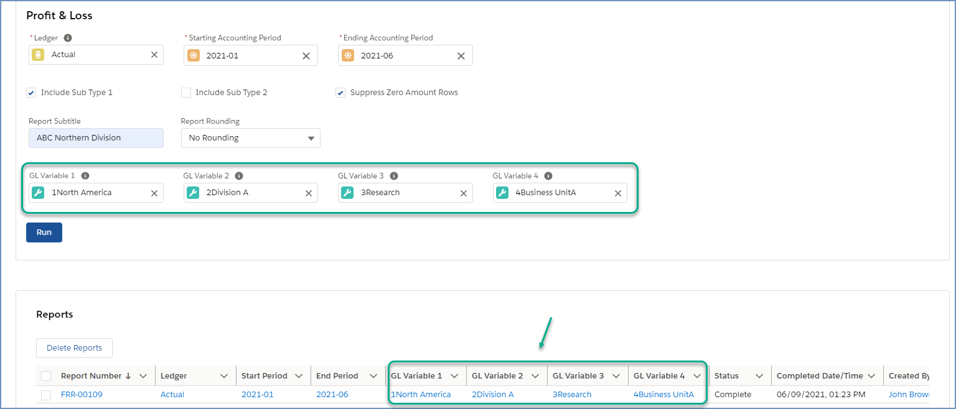This screenshot has height=409, width=956.
Task: Uncheck Include Sub Type 1
Action: coord(31,93)
